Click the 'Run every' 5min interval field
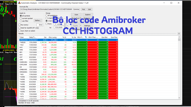The width and height of the screenshot is (191, 107). tap(40, 25)
